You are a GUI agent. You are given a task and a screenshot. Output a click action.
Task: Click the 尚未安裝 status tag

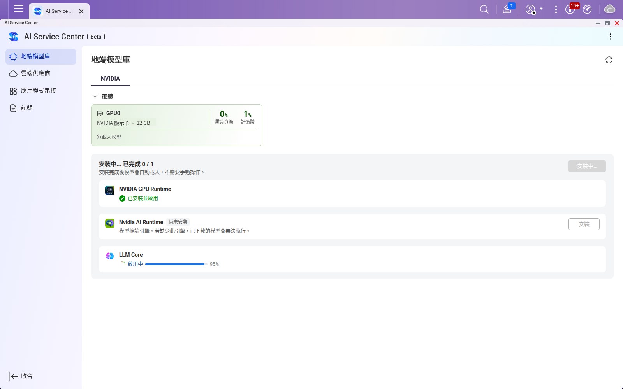click(x=178, y=222)
